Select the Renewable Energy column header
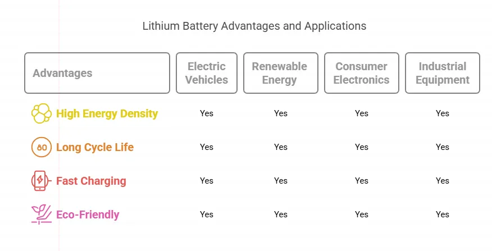This screenshot has width=492, height=251. tap(280, 73)
